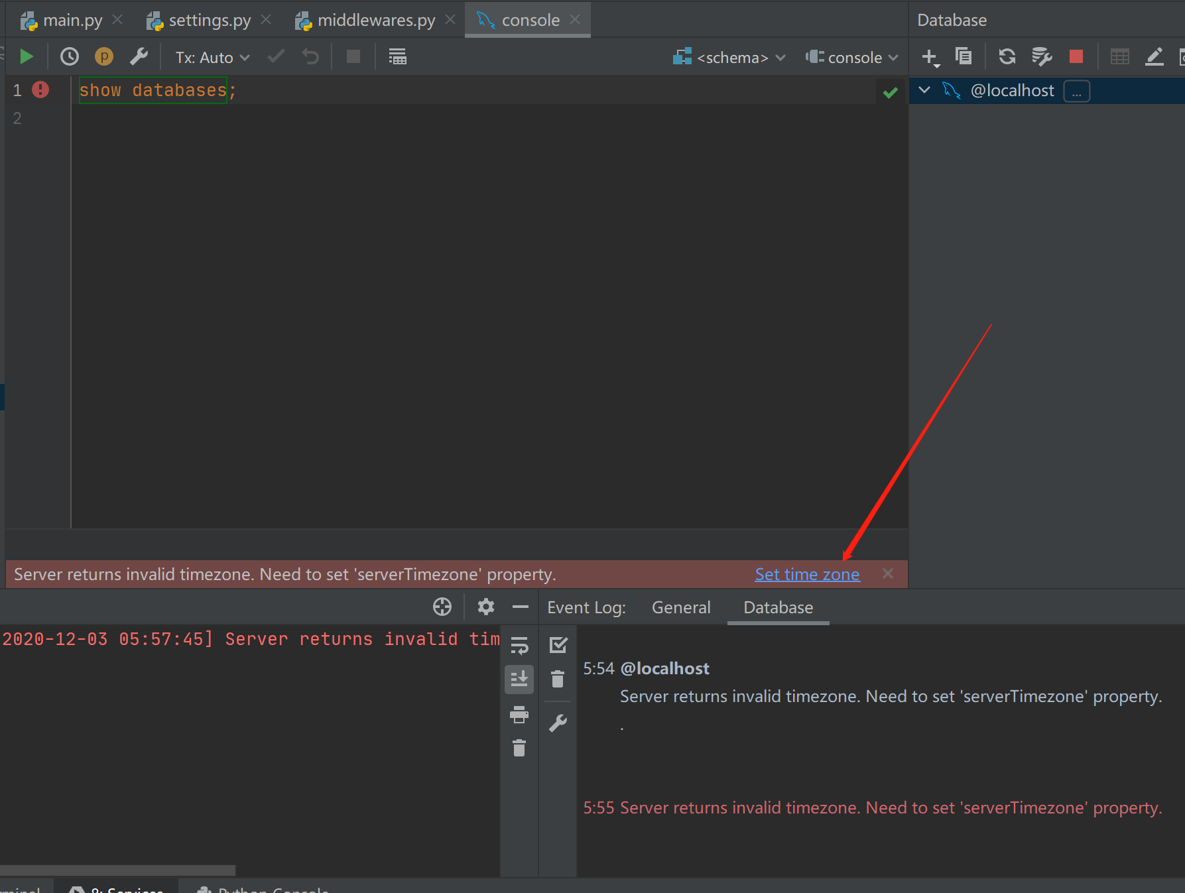This screenshot has height=893, width=1185.
Task: Mark all notifications as read icon
Action: (x=558, y=644)
